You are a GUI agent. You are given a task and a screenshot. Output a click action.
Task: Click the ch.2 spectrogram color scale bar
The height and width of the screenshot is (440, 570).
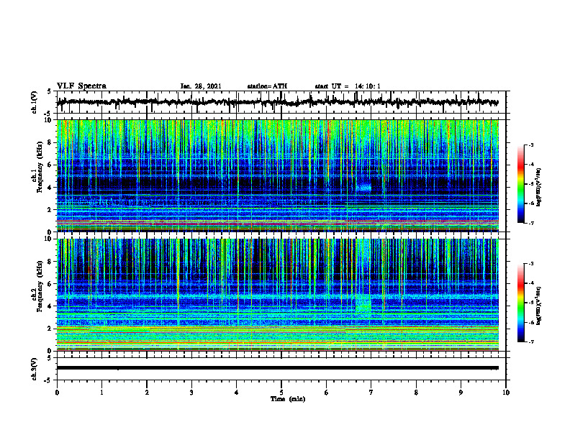(x=520, y=303)
